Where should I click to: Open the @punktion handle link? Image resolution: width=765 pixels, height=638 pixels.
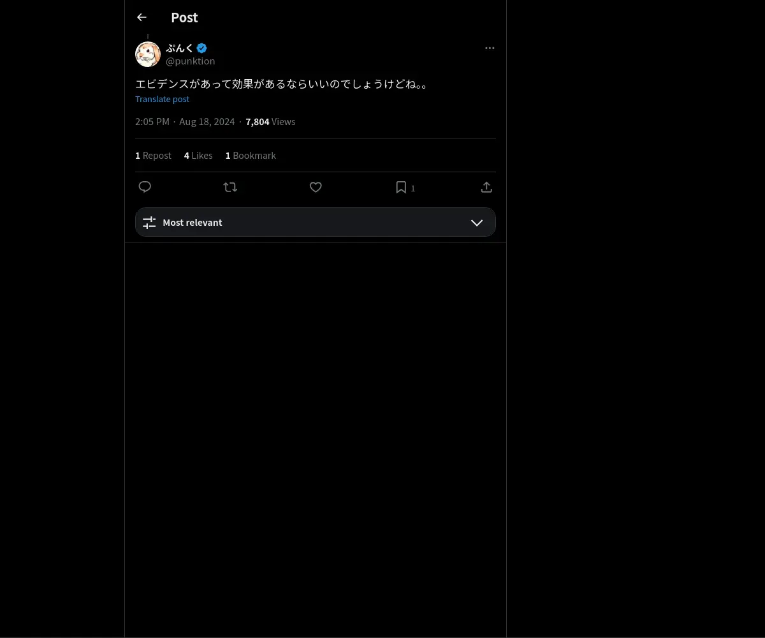pos(190,61)
